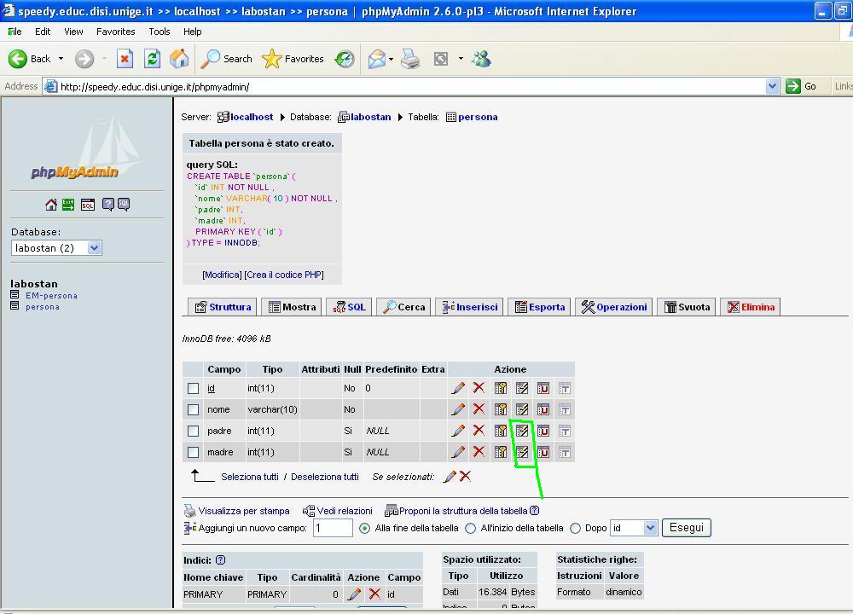Viewport: 853px width, 614px height.
Task: Open the Operazioni tab
Action: point(613,307)
